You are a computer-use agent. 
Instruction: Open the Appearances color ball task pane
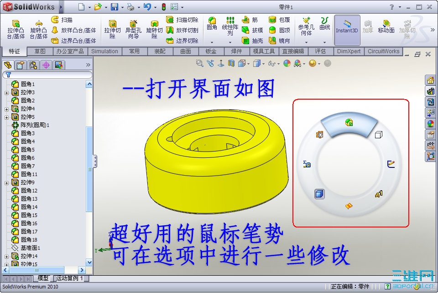[x=430, y=124]
